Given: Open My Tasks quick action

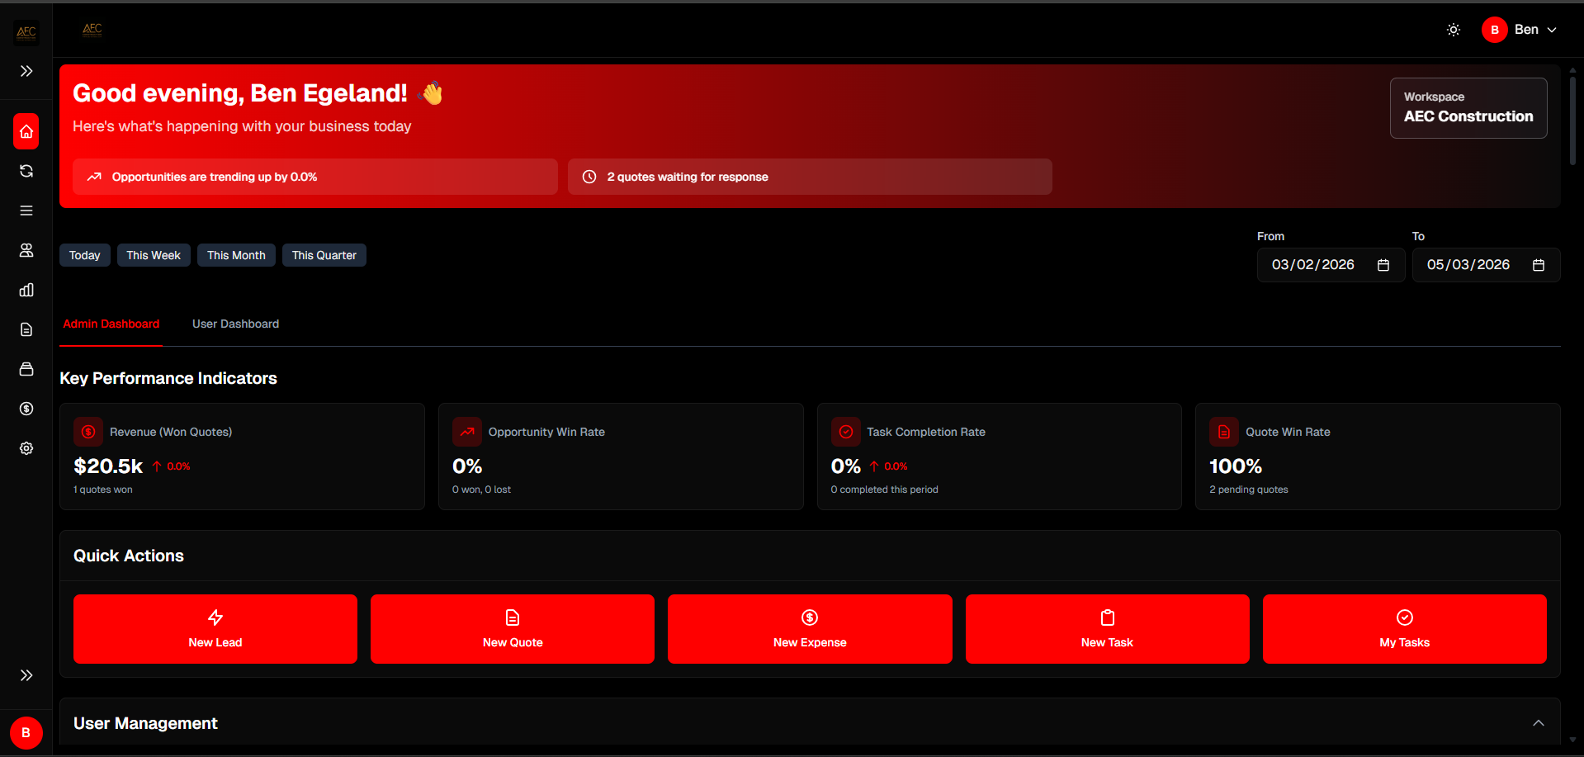Looking at the screenshot, I should tap(1404, 629).
